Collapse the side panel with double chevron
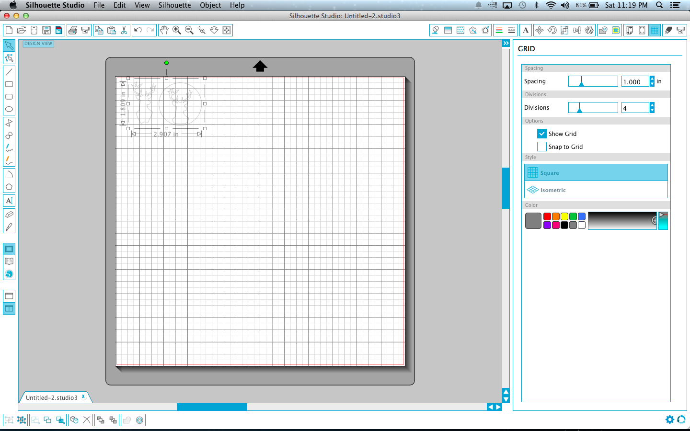This screenshot has width=690, height=431. pos(506,43)
